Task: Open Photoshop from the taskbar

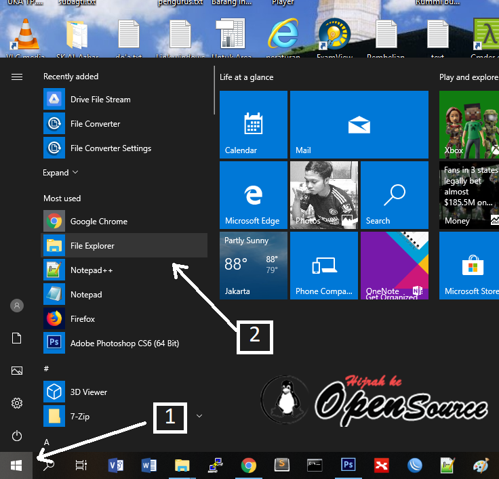Action: [348, 465]
